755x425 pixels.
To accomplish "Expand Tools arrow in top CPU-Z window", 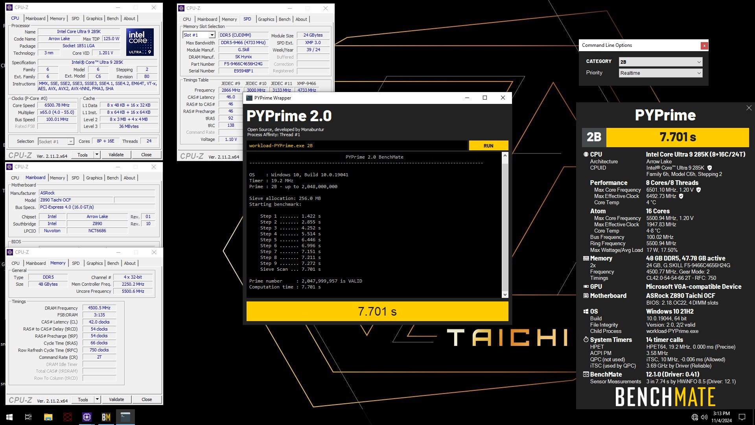I will (x=97, y=155).
